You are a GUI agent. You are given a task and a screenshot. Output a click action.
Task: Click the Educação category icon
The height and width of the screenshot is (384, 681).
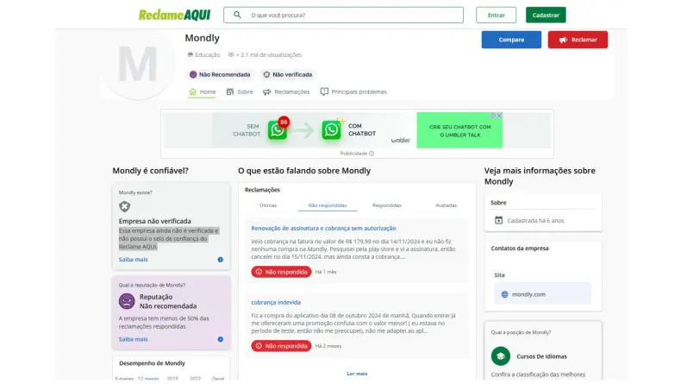190,54
